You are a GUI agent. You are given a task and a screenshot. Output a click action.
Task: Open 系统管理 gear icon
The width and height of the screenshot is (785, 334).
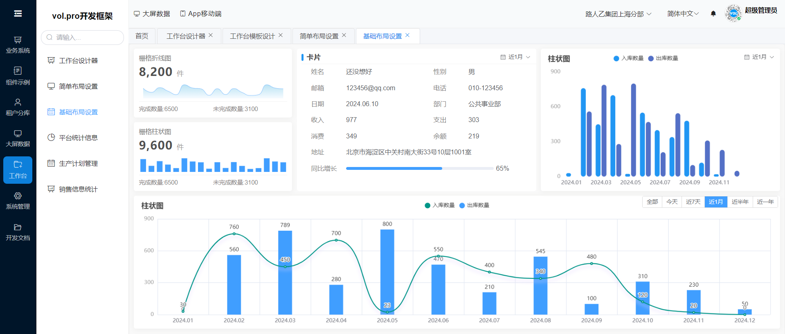18,196
